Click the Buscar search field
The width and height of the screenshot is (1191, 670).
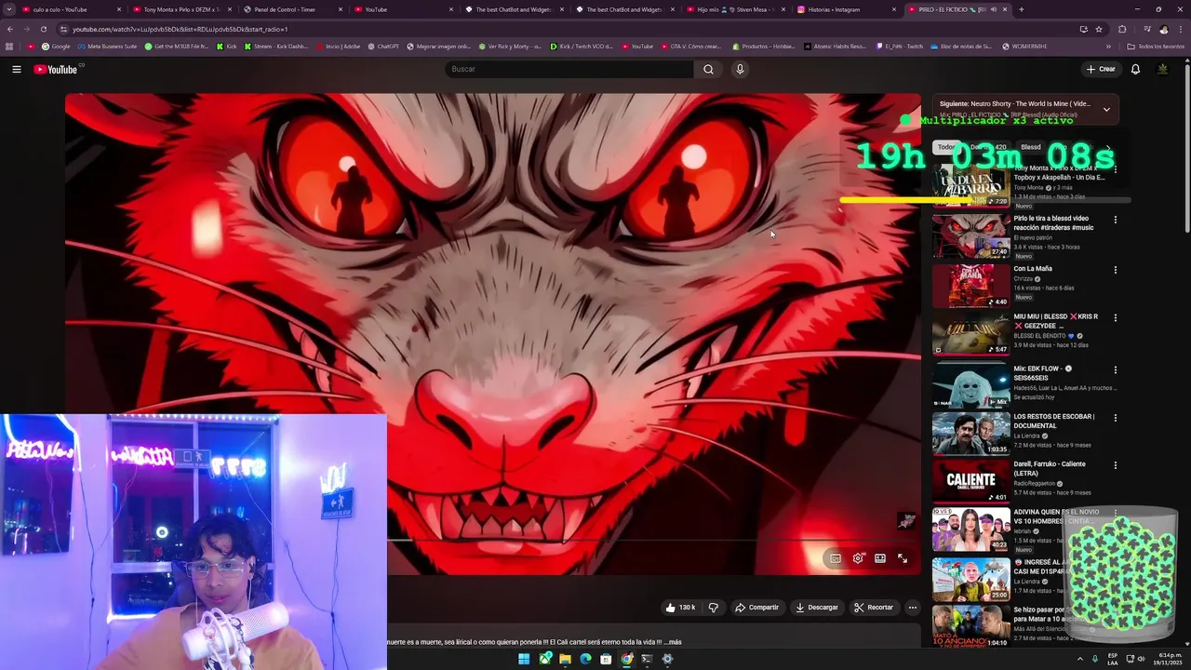click(569, 69)
